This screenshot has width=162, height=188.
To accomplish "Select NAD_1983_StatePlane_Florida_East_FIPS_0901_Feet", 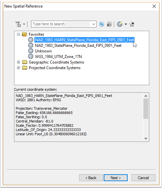I will click(x=78, y=46).
